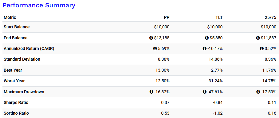Open info icon next to TLT CAGR -10.17%
The height and width of the screenshot is (118, 279).
point(204,48)
